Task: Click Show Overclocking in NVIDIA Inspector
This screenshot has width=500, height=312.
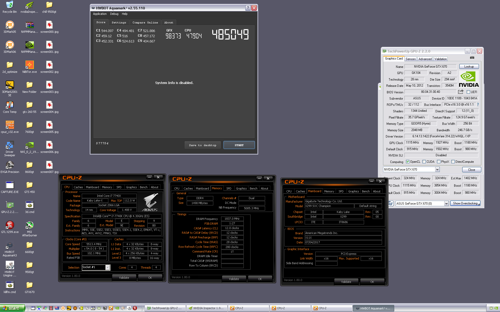Action: tap(465, 203)
